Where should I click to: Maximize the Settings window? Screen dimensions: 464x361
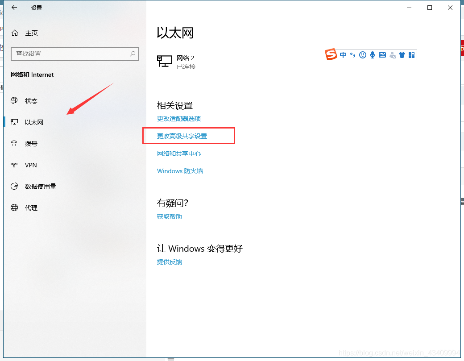pos(430,8)
